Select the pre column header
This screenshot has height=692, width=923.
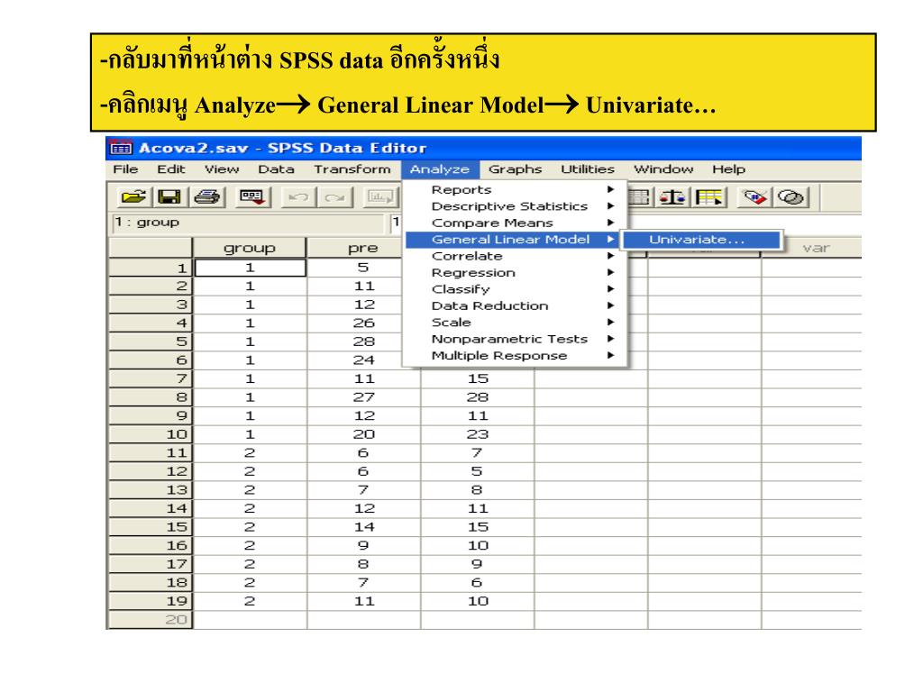point(354,248)
